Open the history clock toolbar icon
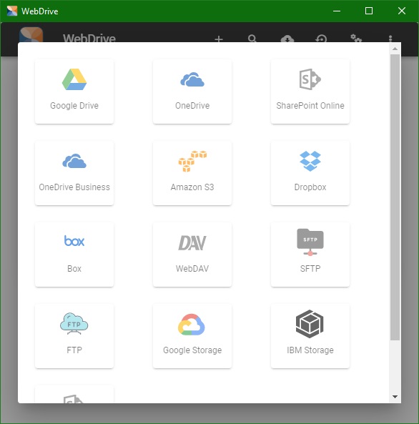 pyautogui.click(x=321, y=39)
